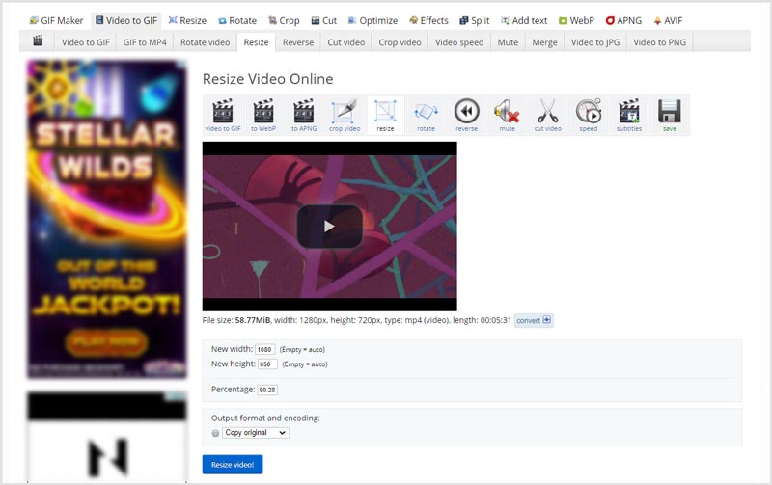Switch to the Mute tab
Viewport: 772px width, 485px height.
[x=508, y=42]
